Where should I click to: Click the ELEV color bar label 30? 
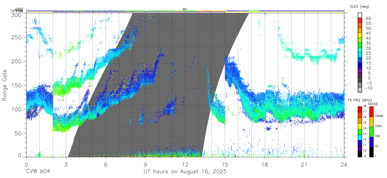pyautogui.click(x=368, y=48)
